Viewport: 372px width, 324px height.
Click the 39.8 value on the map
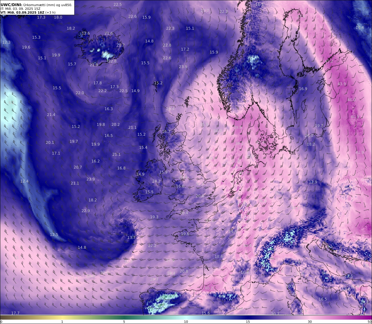point(238,127)
